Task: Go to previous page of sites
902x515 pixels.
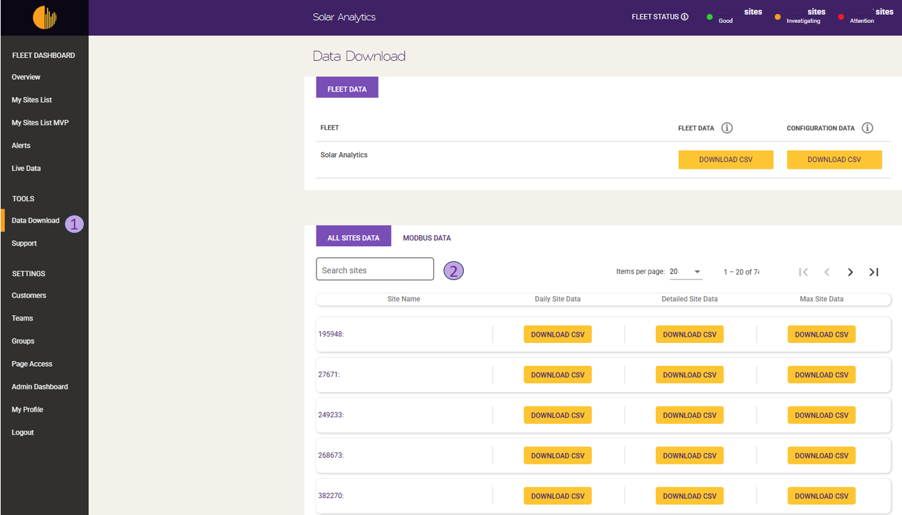Action: 827,272
